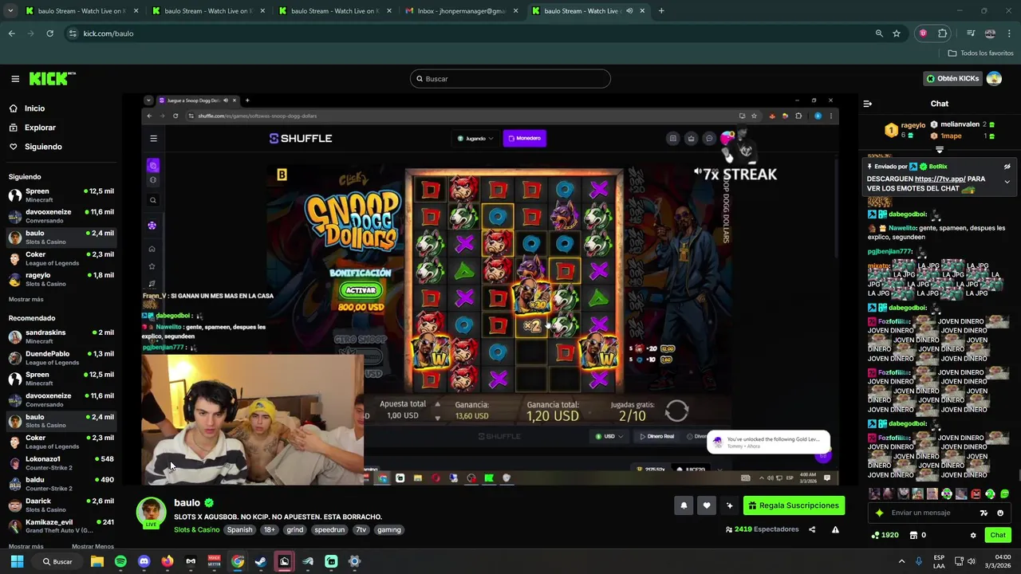Screen dimensions: 1021x574
Task: Select the 18+ stream tag
Action: [x=270, y=529]
